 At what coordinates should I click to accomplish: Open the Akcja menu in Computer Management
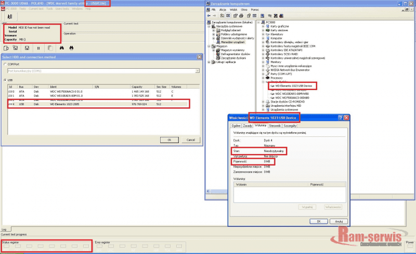coord(224,9)
